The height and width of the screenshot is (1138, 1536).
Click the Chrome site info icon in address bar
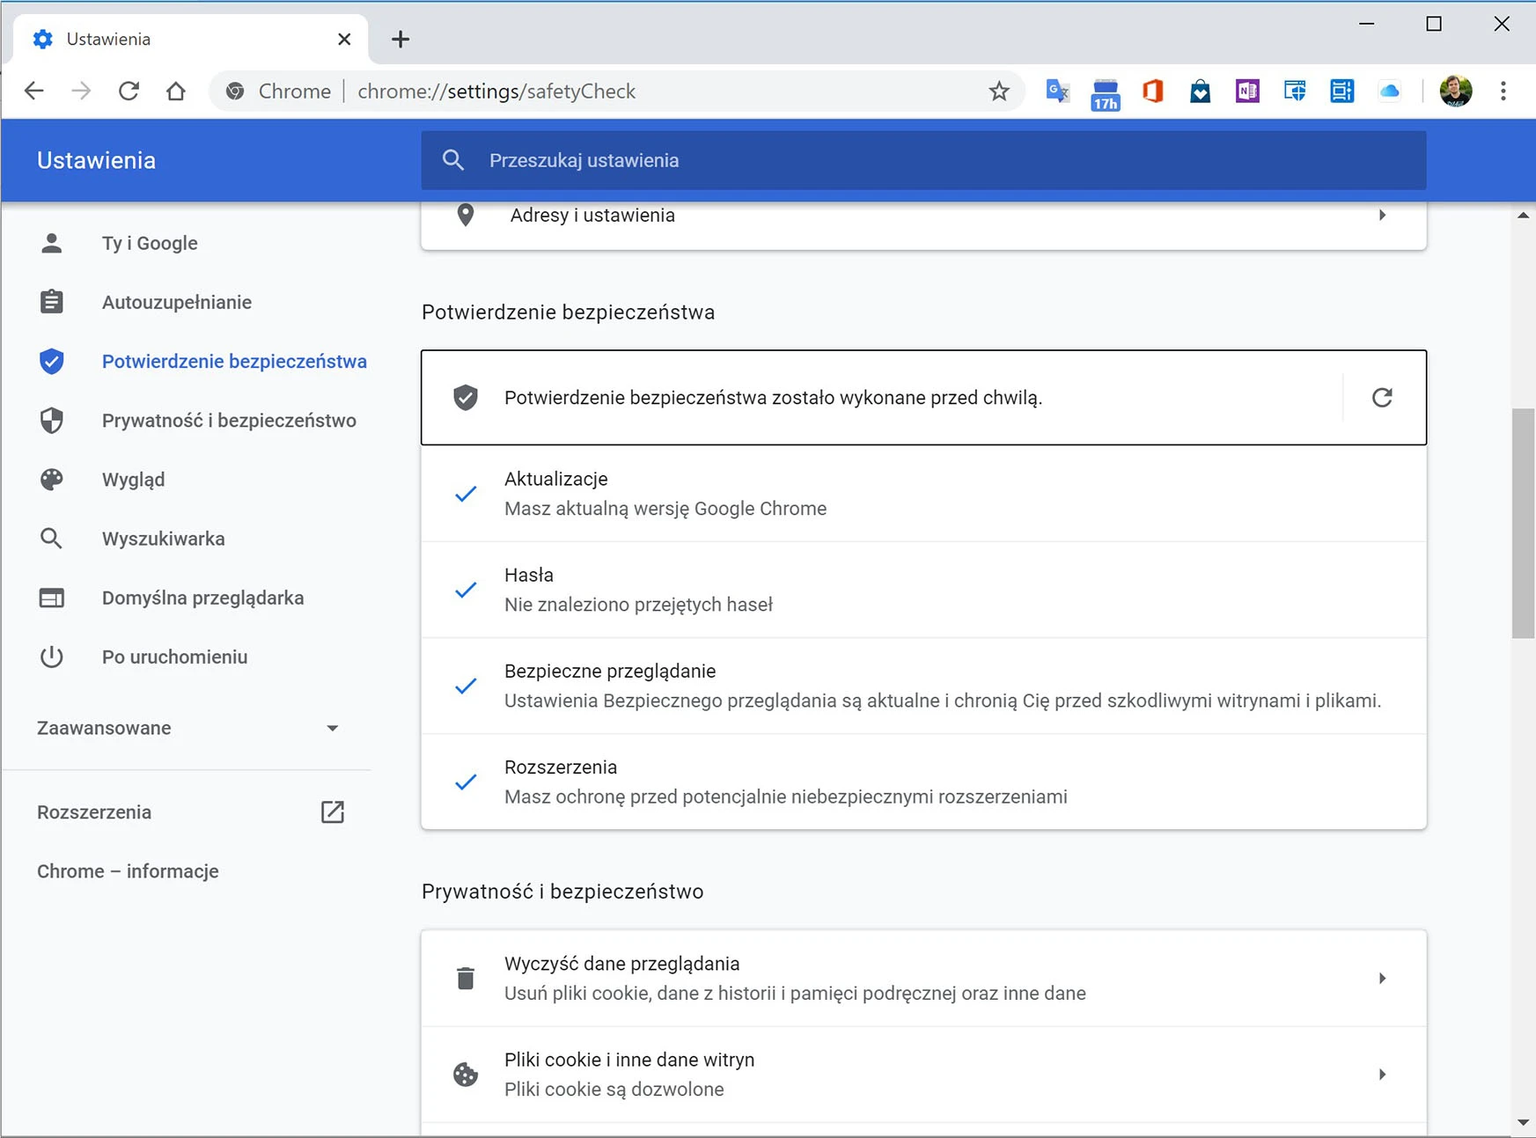pos(235,91)
